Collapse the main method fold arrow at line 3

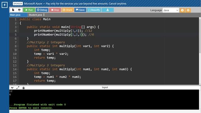18,27
